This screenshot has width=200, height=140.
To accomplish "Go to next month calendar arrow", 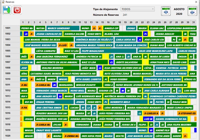I will (x=192, y=11).
